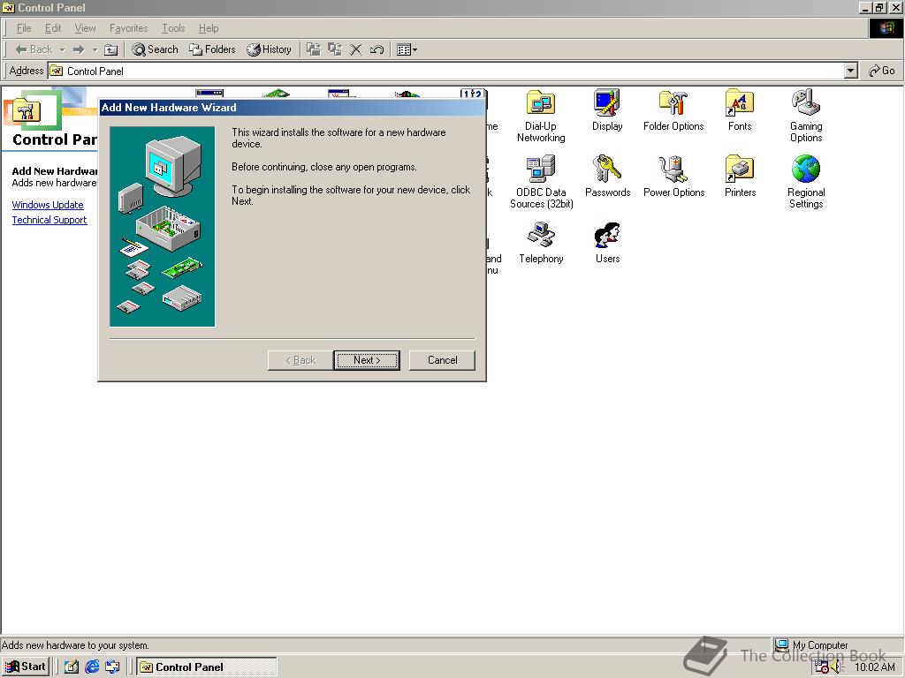Click the Windows logo throbber icon
The image size is (905, 678).
[x=886, y=28]
